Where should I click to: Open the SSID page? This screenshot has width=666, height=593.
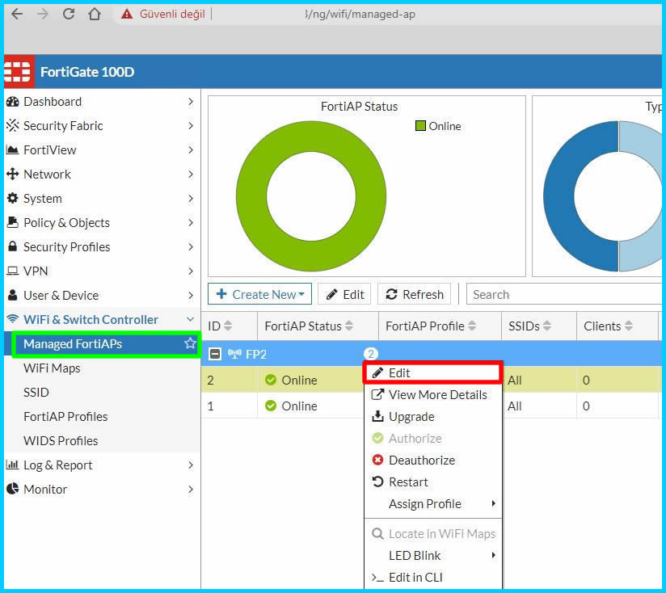(36, 392)
